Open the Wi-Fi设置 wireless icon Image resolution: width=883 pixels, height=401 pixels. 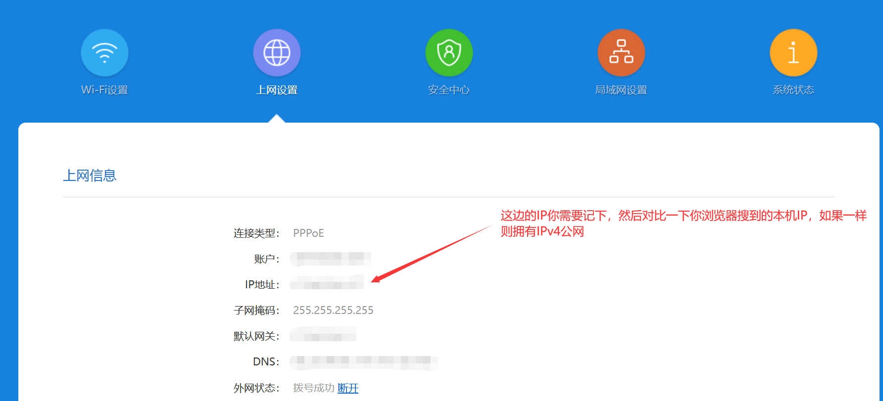[x=104, y=53]
